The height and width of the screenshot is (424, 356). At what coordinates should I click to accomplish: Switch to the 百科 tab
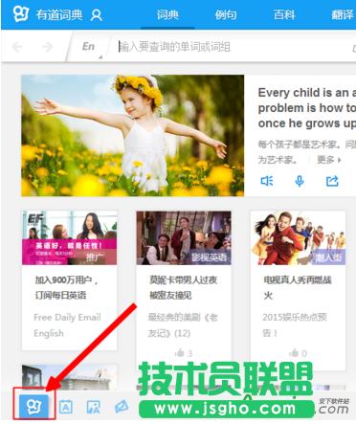284,14
